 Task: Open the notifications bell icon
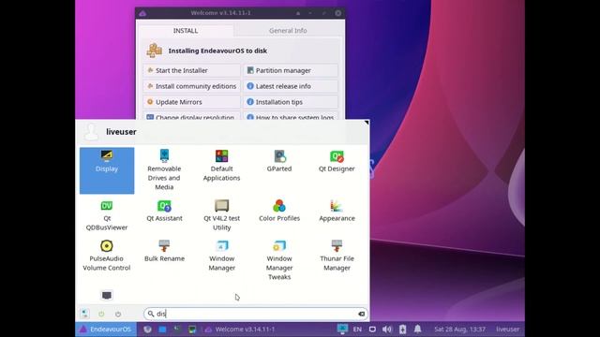tap(417, 329)
